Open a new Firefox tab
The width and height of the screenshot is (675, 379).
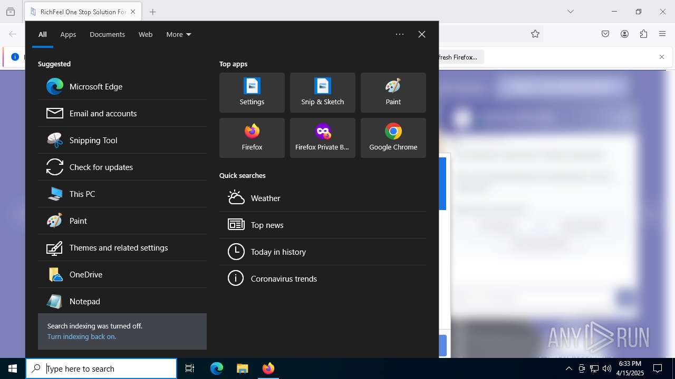(x=152, y=12)
